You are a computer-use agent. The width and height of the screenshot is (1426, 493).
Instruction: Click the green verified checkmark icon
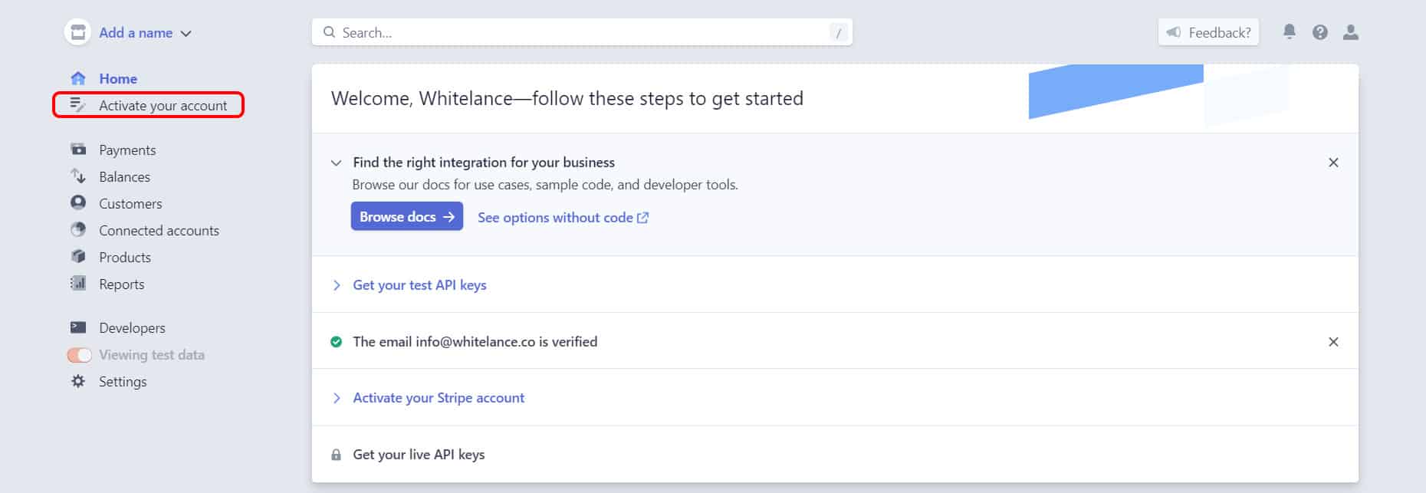[336, 342]
